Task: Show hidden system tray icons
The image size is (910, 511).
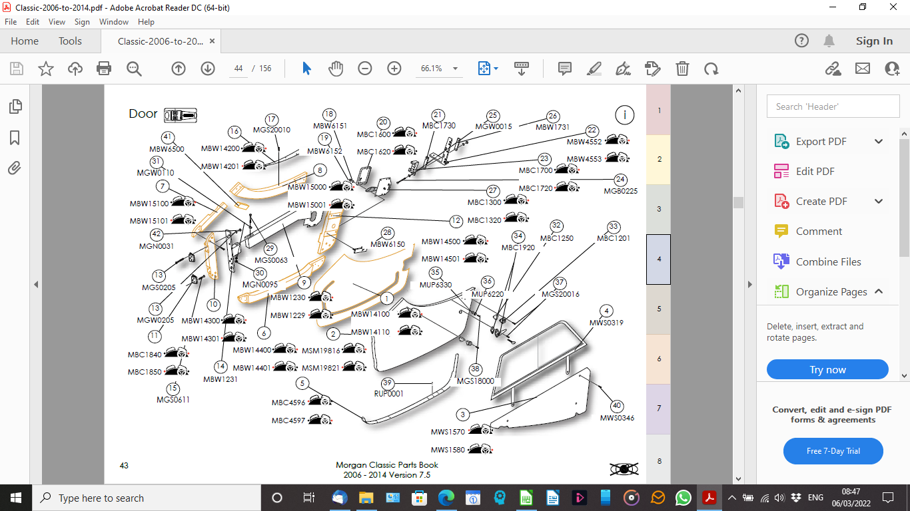Action: (x=732, y=498)
